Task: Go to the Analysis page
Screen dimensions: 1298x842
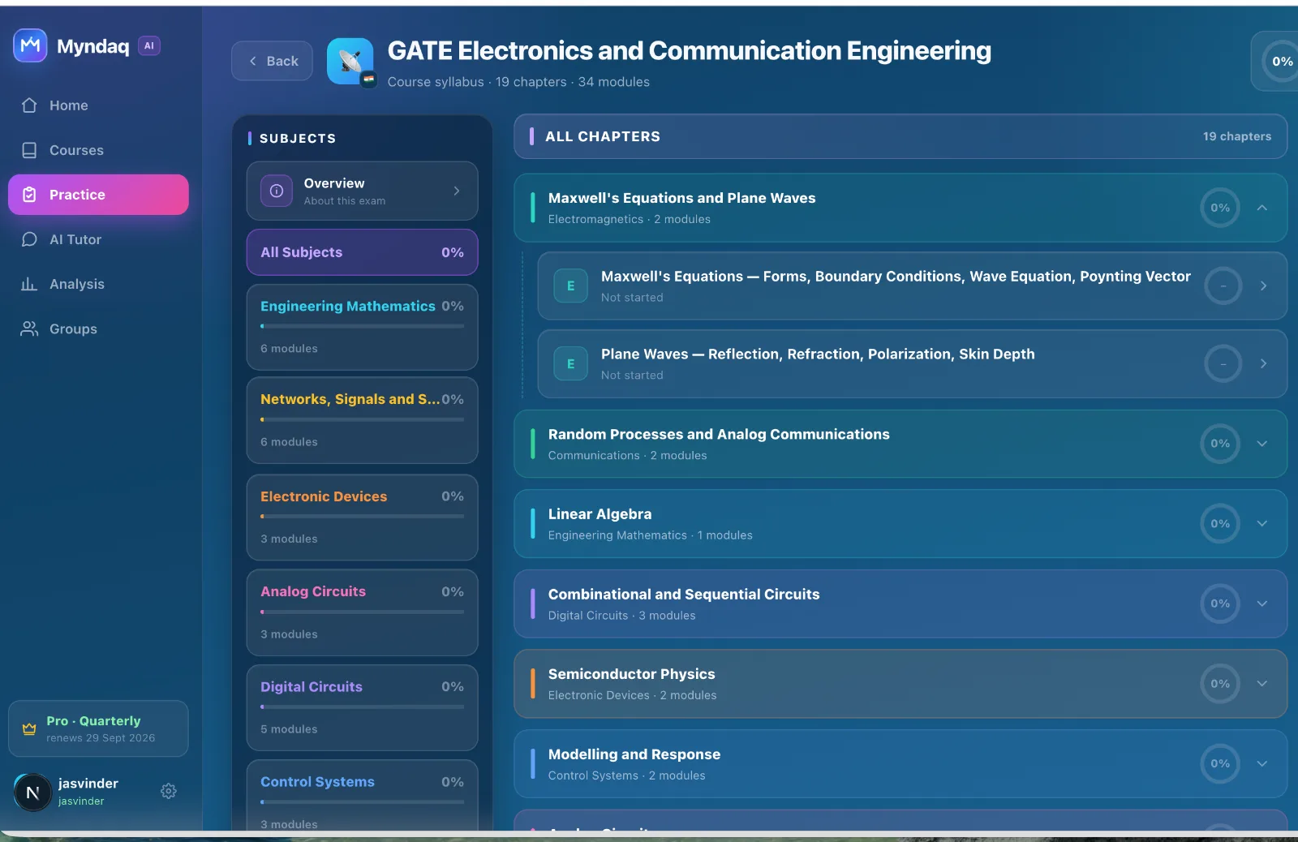Action: pos(98,284)
